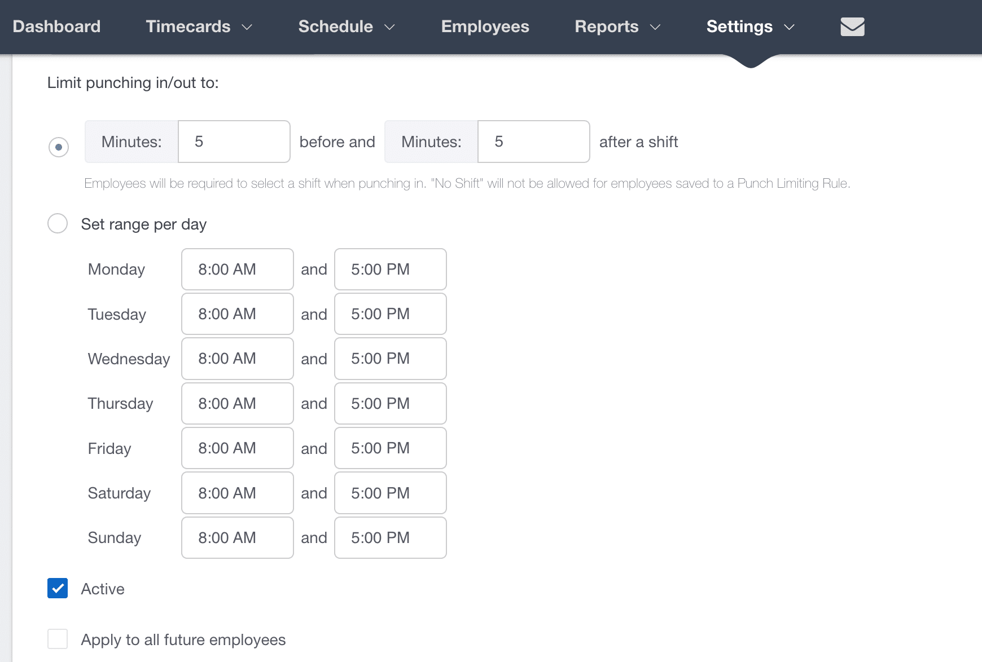The height and width of the screenshot is (662, 982).
Task: Select the minutes before/after shift option
Action: tap(58, 147)
